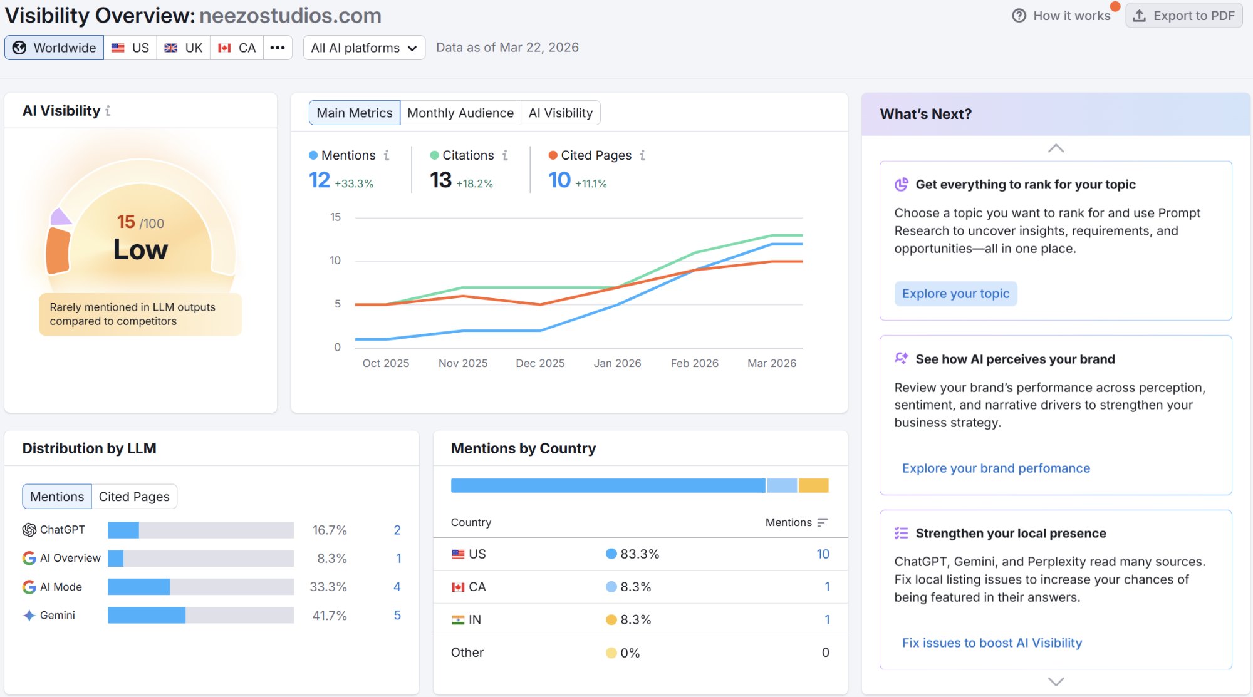The image size is (1253, 697).
Task: Click the AI Visibility info icon
Action: click(x=108, y=111)
